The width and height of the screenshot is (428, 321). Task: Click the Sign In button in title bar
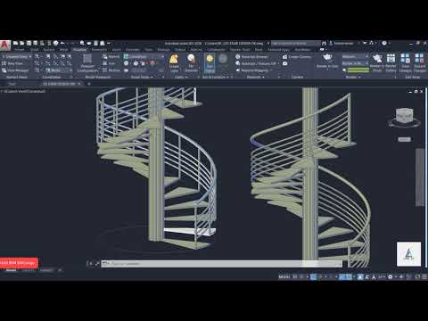pos(342,44)
